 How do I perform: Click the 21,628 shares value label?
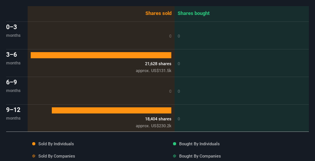pos(158,64)
